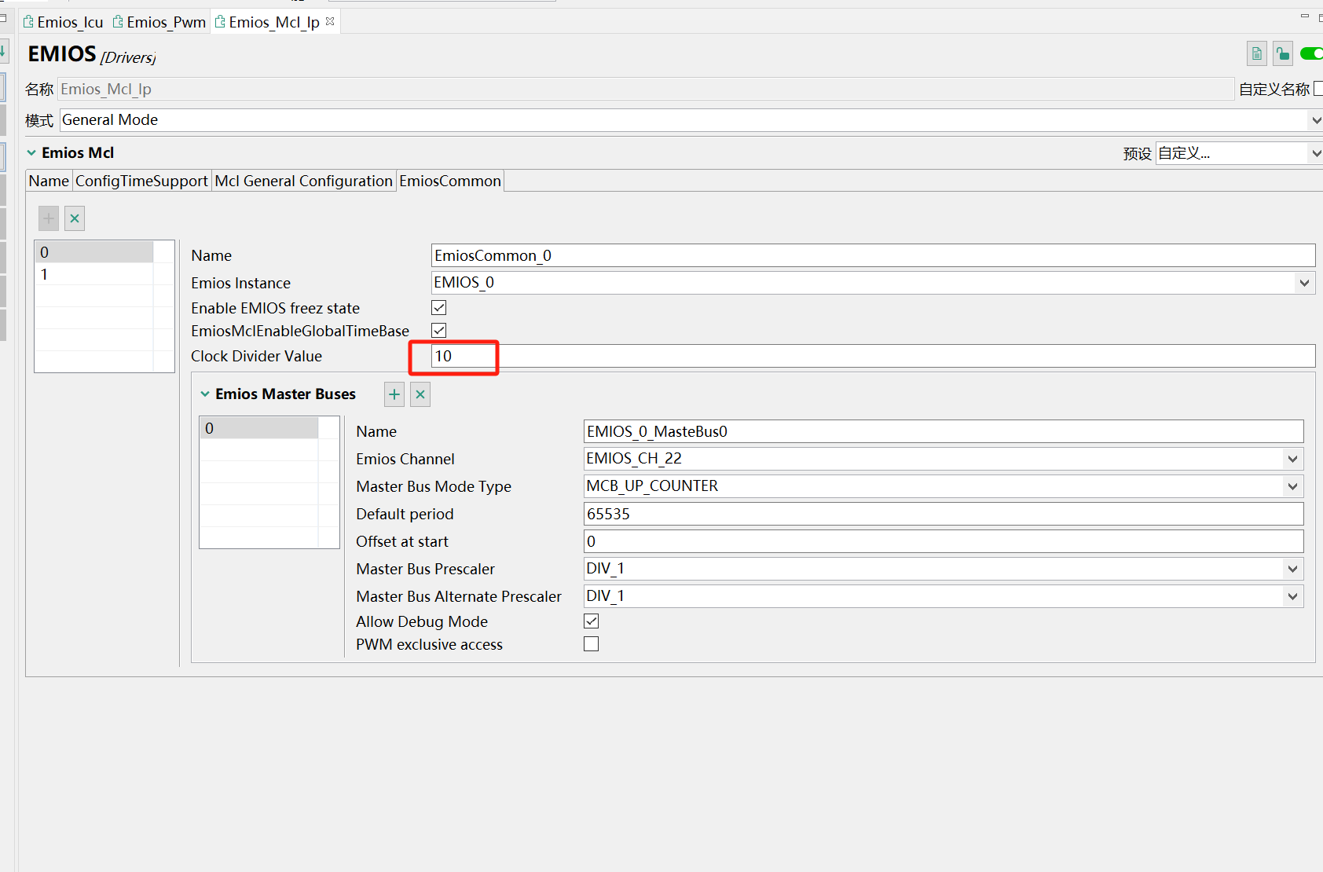Click the unlock padlock icon
The image size is (1323, 872).
click(x=1283, y=53)
